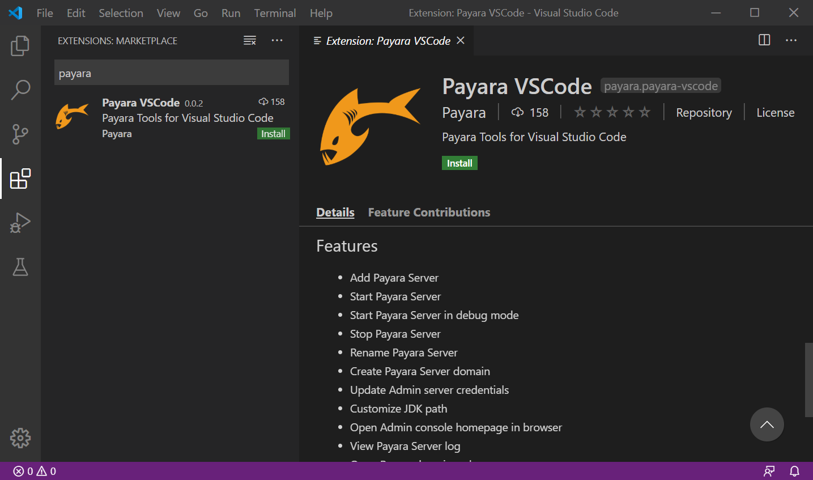Open the Manage gear menu
This screenshot has height=480, width=813.
point(20,438)
